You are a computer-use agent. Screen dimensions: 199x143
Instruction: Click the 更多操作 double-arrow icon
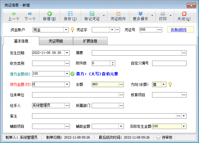(140, 14)
